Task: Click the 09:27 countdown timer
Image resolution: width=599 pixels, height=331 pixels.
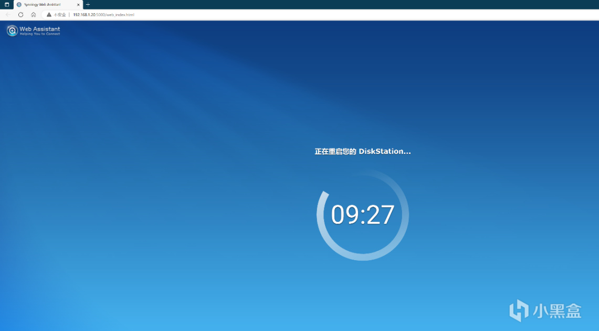Action: coord(363,215)
